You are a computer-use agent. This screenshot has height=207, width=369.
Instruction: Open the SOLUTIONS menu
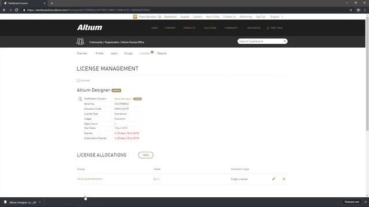pyautogui.click(x=210, y=28)
